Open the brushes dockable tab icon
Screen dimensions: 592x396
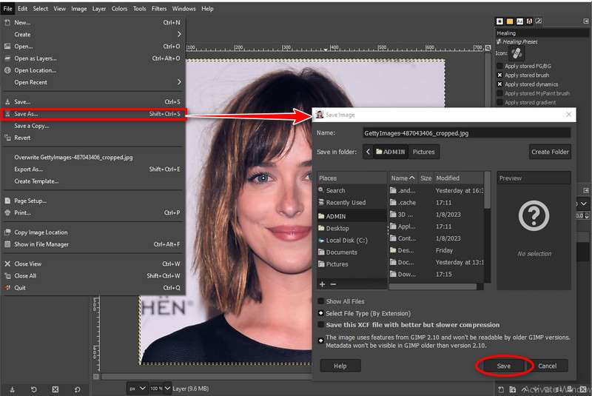[x=500, y=21]
